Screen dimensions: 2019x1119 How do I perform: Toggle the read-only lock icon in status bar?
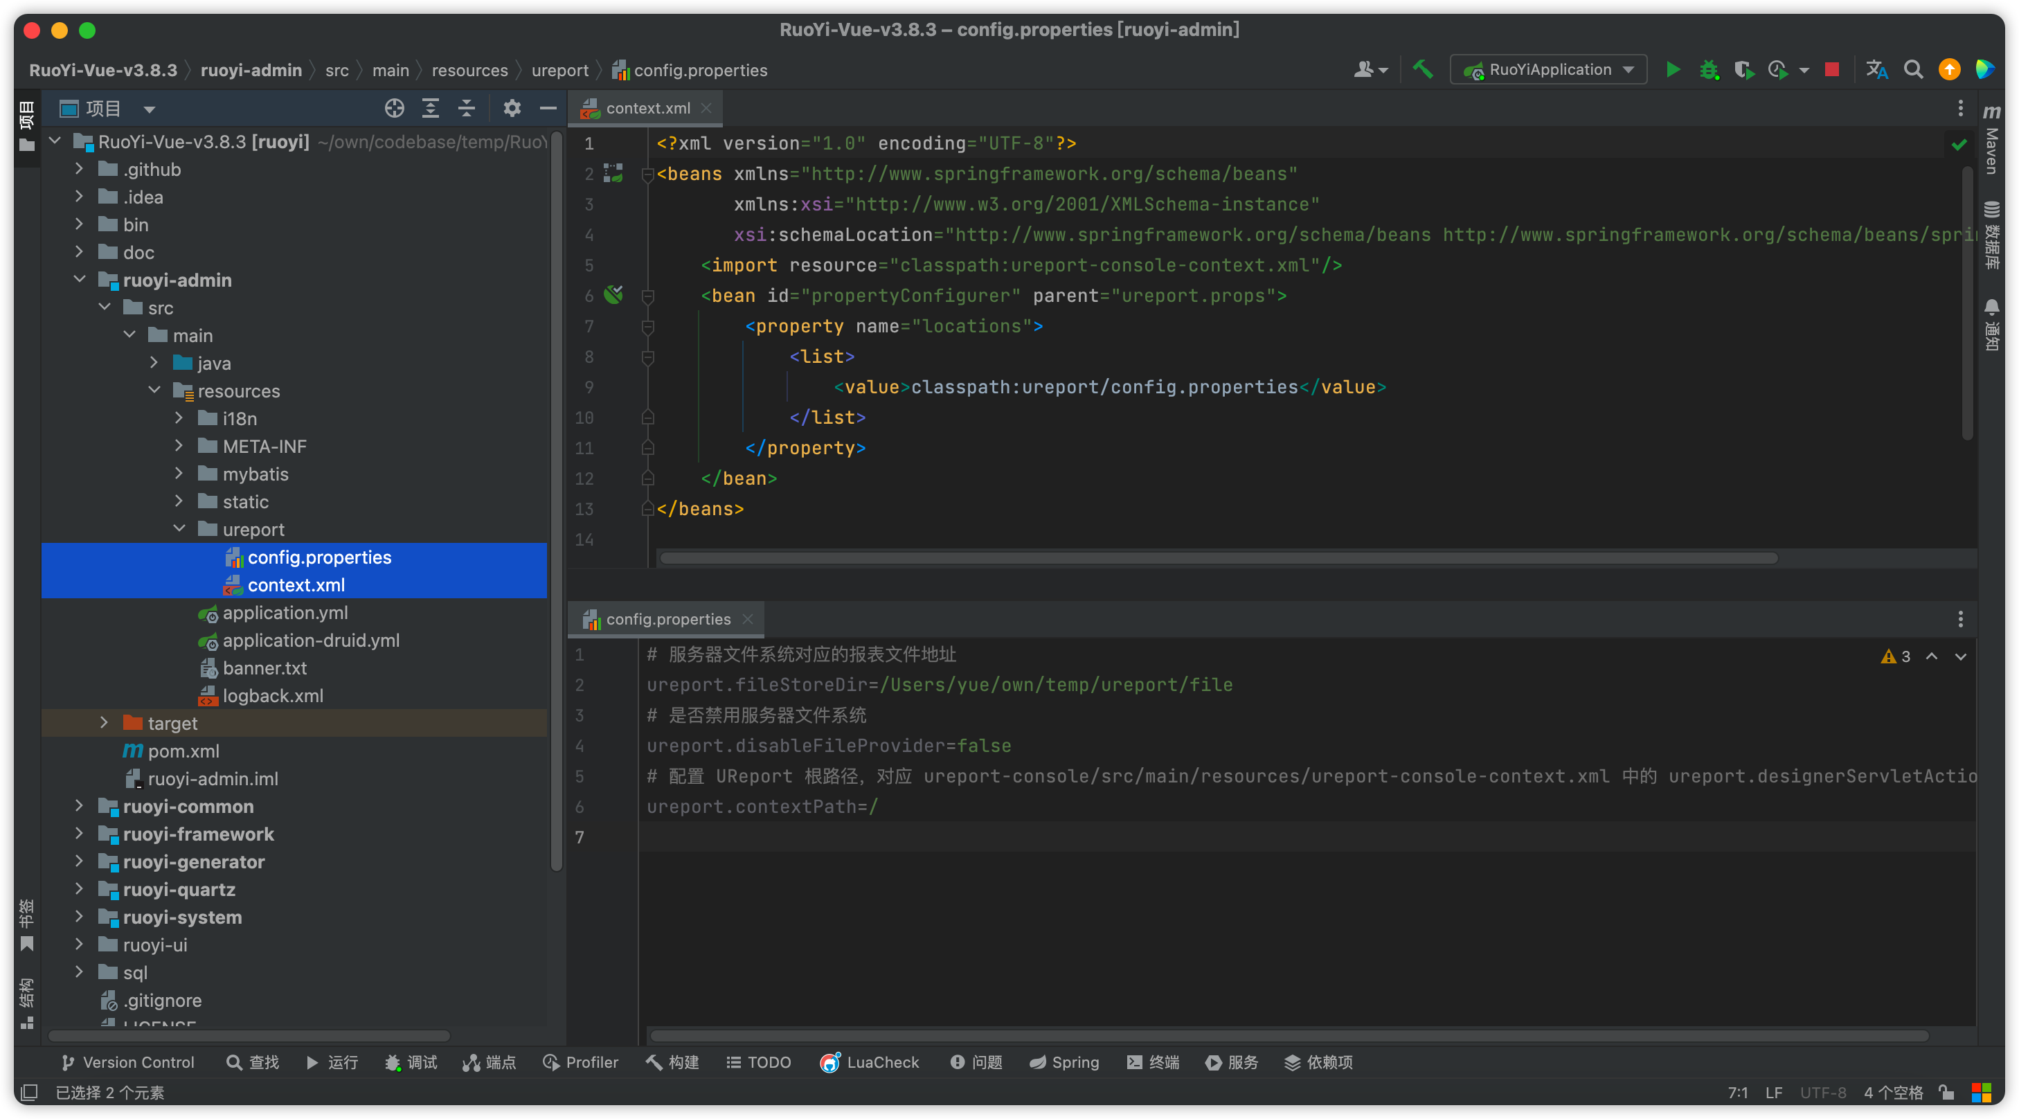1946,1091
